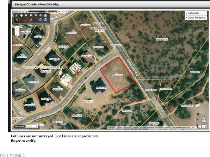
Task: Click parcel label 406-26-765
Action: click(x=54, y=59)
